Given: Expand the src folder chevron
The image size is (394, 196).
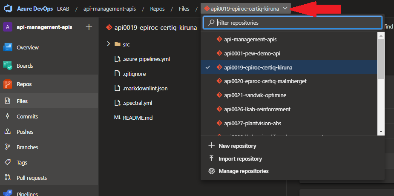Looking at the screenshot, I should point(108,44).
